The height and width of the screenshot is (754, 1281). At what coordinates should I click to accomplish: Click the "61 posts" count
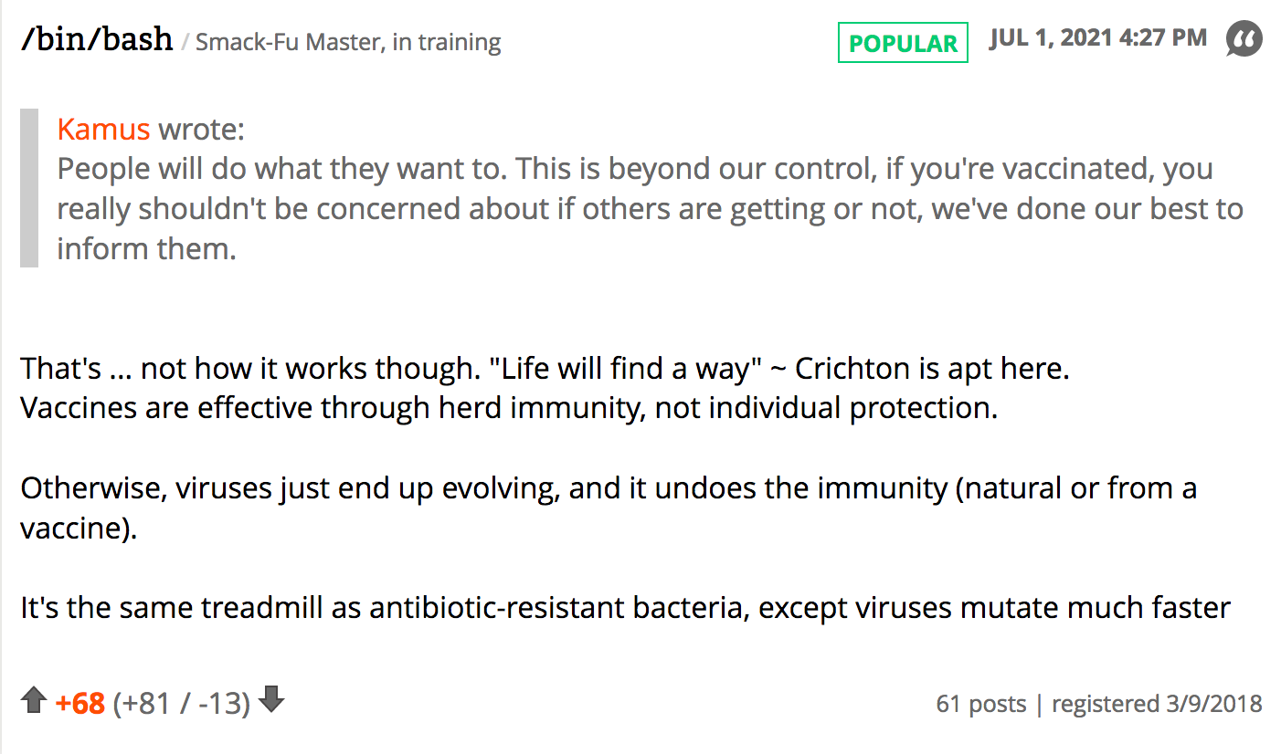(981, 704)
